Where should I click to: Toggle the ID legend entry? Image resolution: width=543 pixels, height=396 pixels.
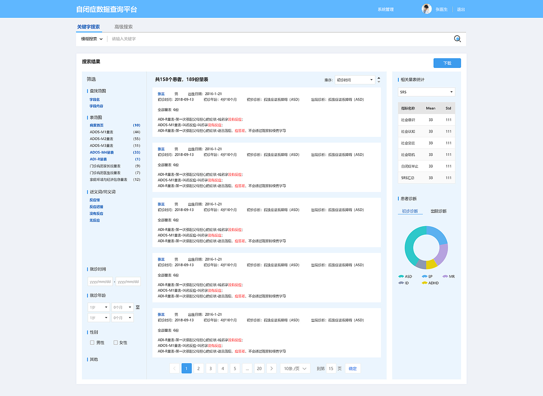click(x=403, y=283)
